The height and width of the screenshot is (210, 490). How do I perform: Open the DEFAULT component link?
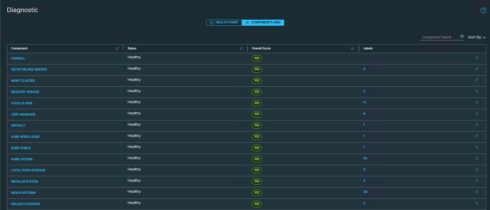(x=18, y=125)
